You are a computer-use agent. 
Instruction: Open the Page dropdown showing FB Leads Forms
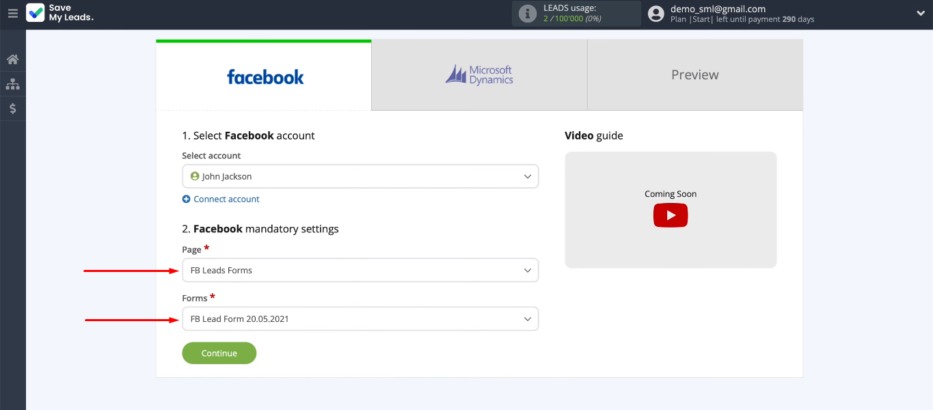[x=360, y=271]
